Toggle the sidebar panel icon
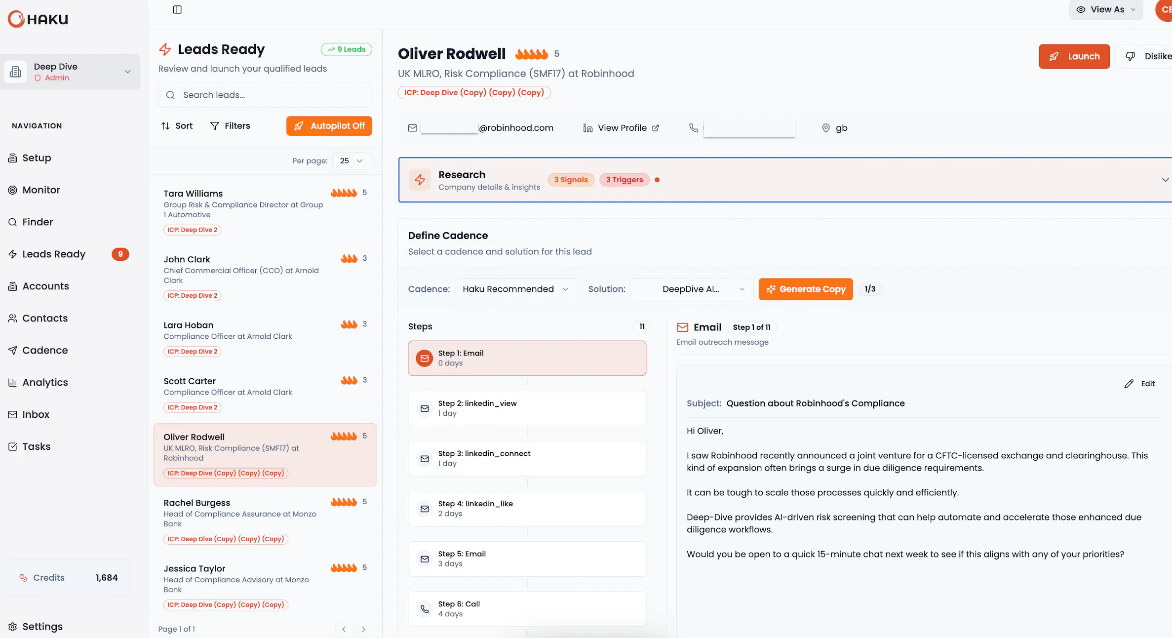 (177, 9)
